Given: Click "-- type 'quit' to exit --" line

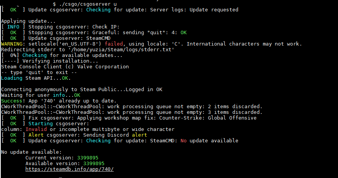Looking at the screenshot, I should (39, 72).
